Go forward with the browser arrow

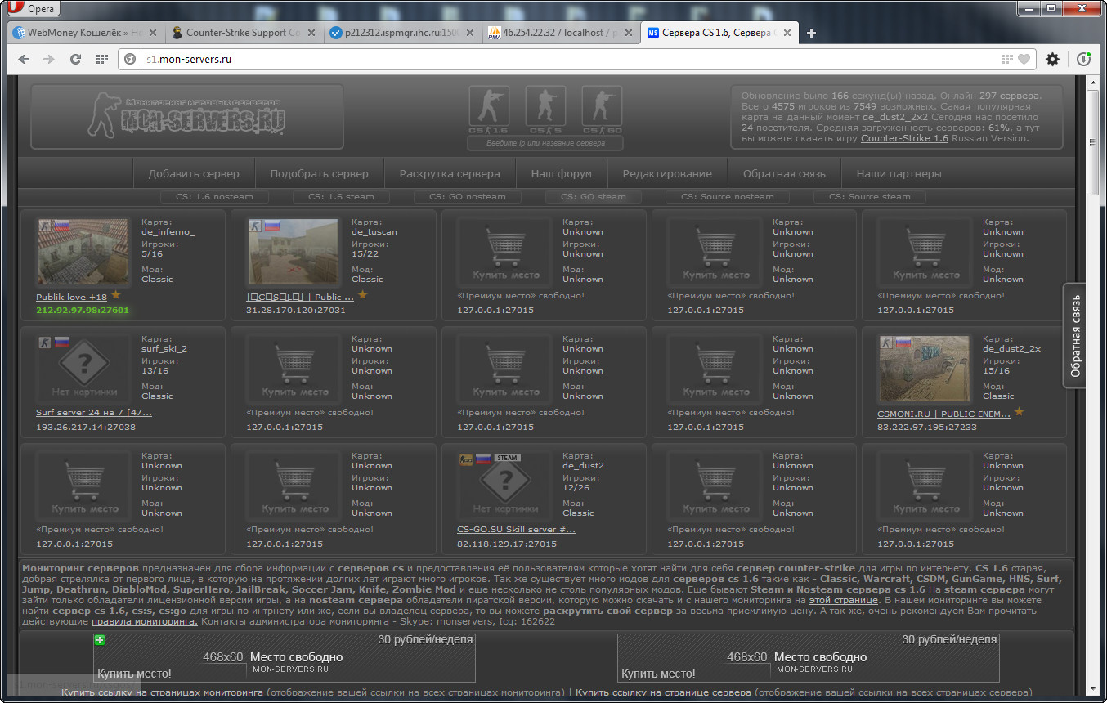(49, 59)
